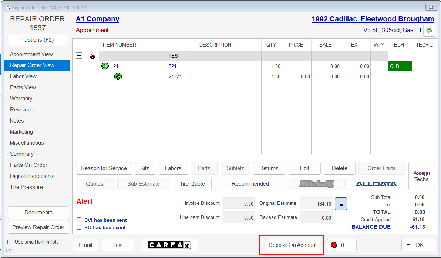Screen dimensions: 441x258
Task: Open the Digital Inspections view
Action: [32, 176]
